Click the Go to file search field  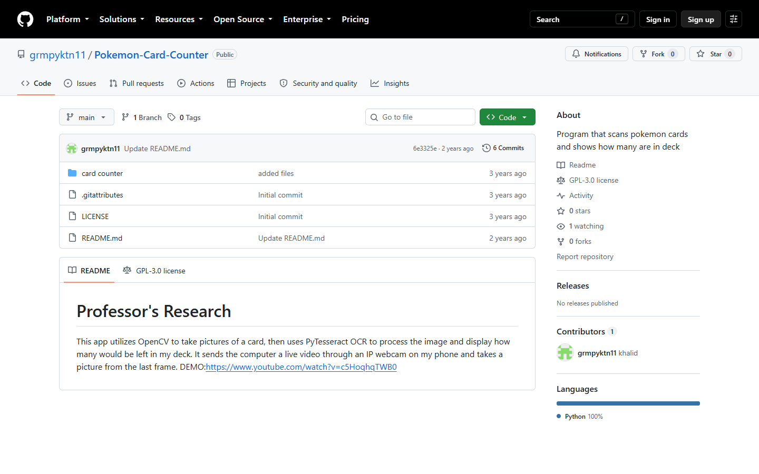tap(420, 117)
